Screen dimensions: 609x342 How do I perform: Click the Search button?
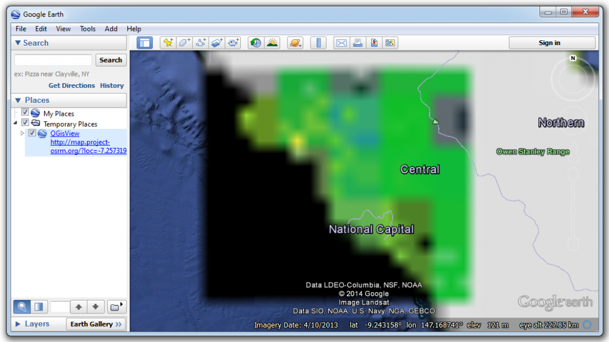pyautogui.click(x=111, y=60)
